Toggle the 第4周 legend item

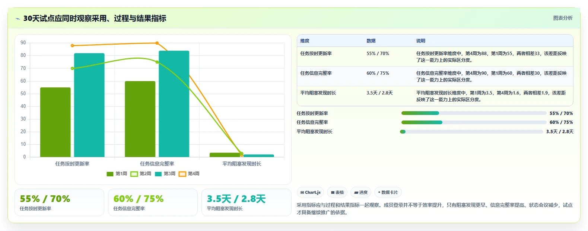click(189, 174)
